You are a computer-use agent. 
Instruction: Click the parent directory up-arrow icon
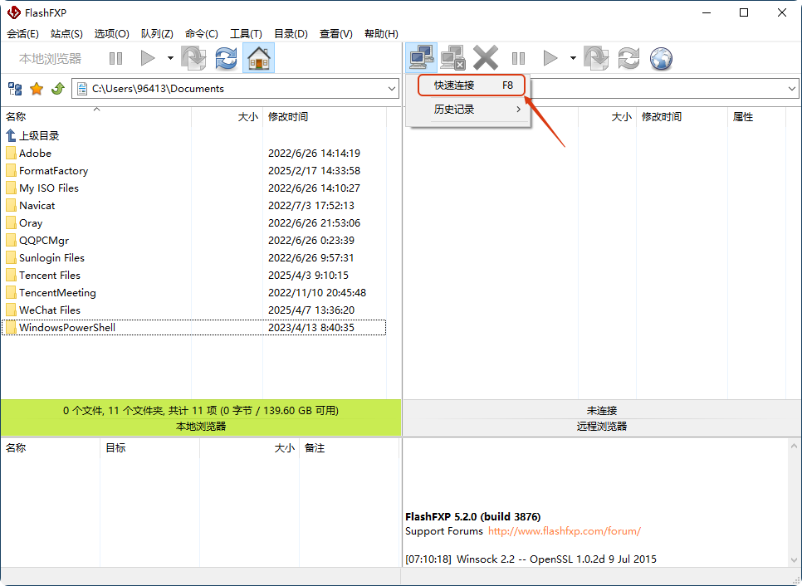coord(11,135)
